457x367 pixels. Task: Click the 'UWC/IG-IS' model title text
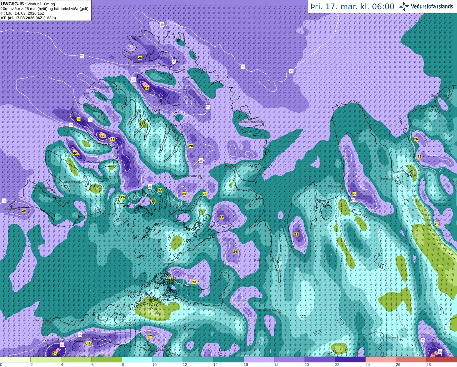12,4
